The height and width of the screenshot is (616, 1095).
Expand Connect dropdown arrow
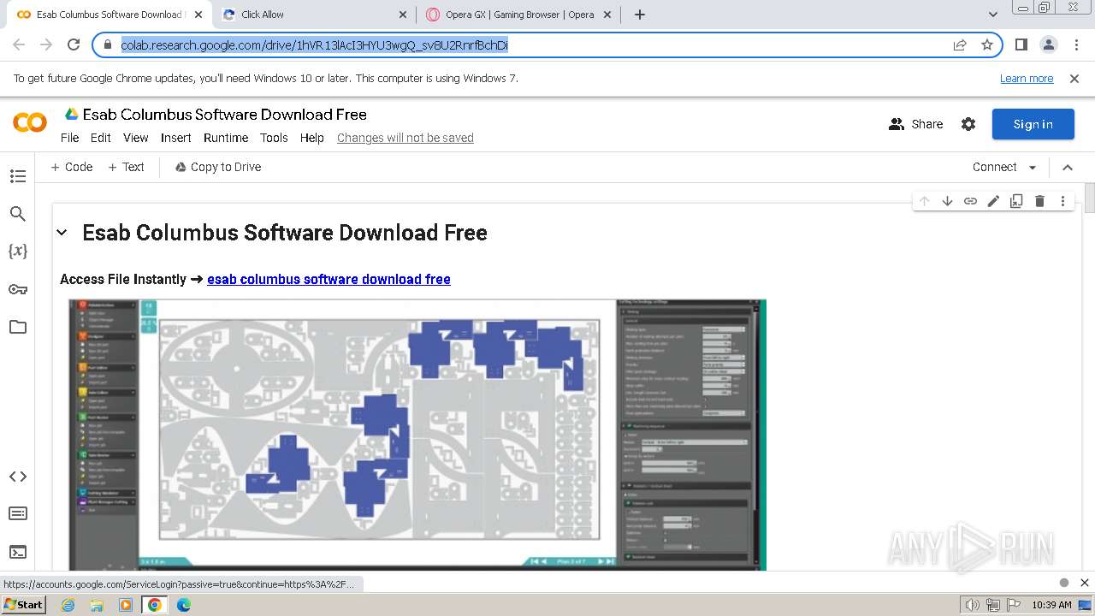(1033, 167)
